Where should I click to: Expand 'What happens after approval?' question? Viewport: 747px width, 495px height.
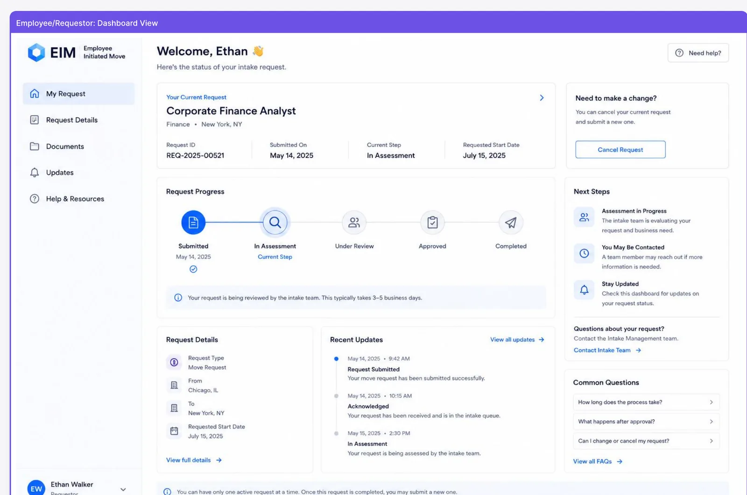(x=646, y=422)
